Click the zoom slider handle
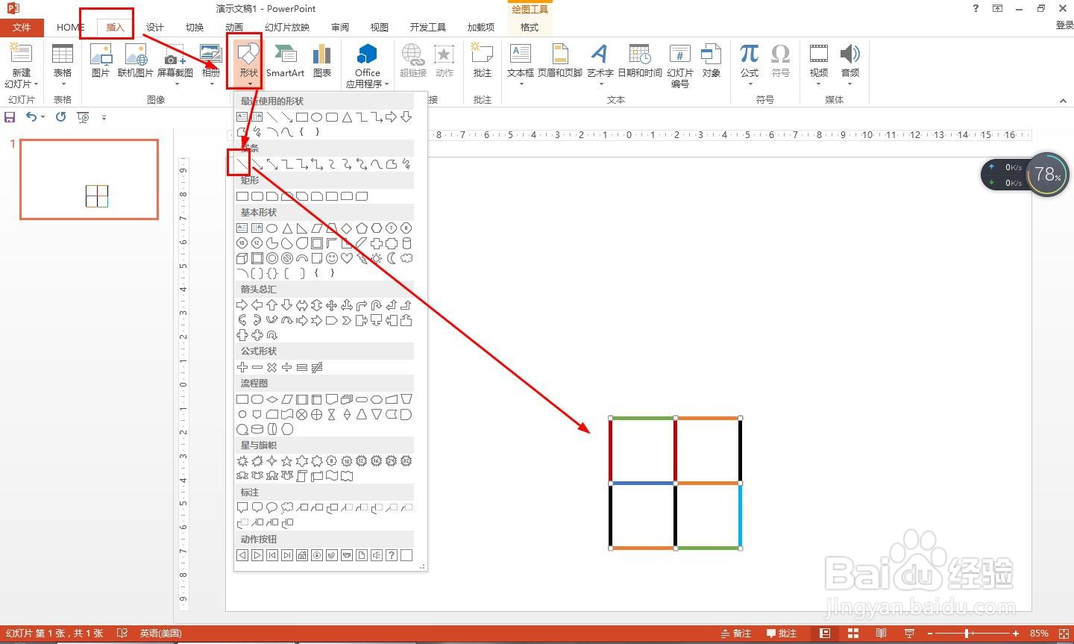Viewport: 1074px width, 644px height. [967, 634]
